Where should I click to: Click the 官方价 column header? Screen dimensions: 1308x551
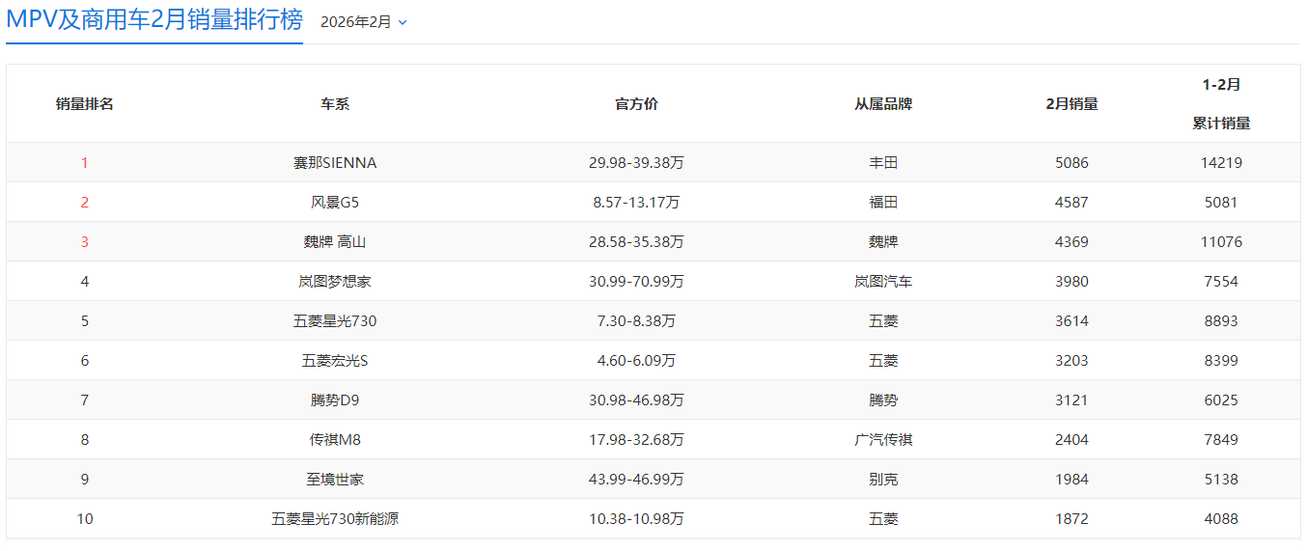click(x=636, y=104)
